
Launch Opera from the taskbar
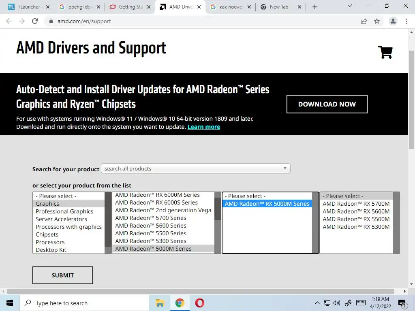pos(199,303)
